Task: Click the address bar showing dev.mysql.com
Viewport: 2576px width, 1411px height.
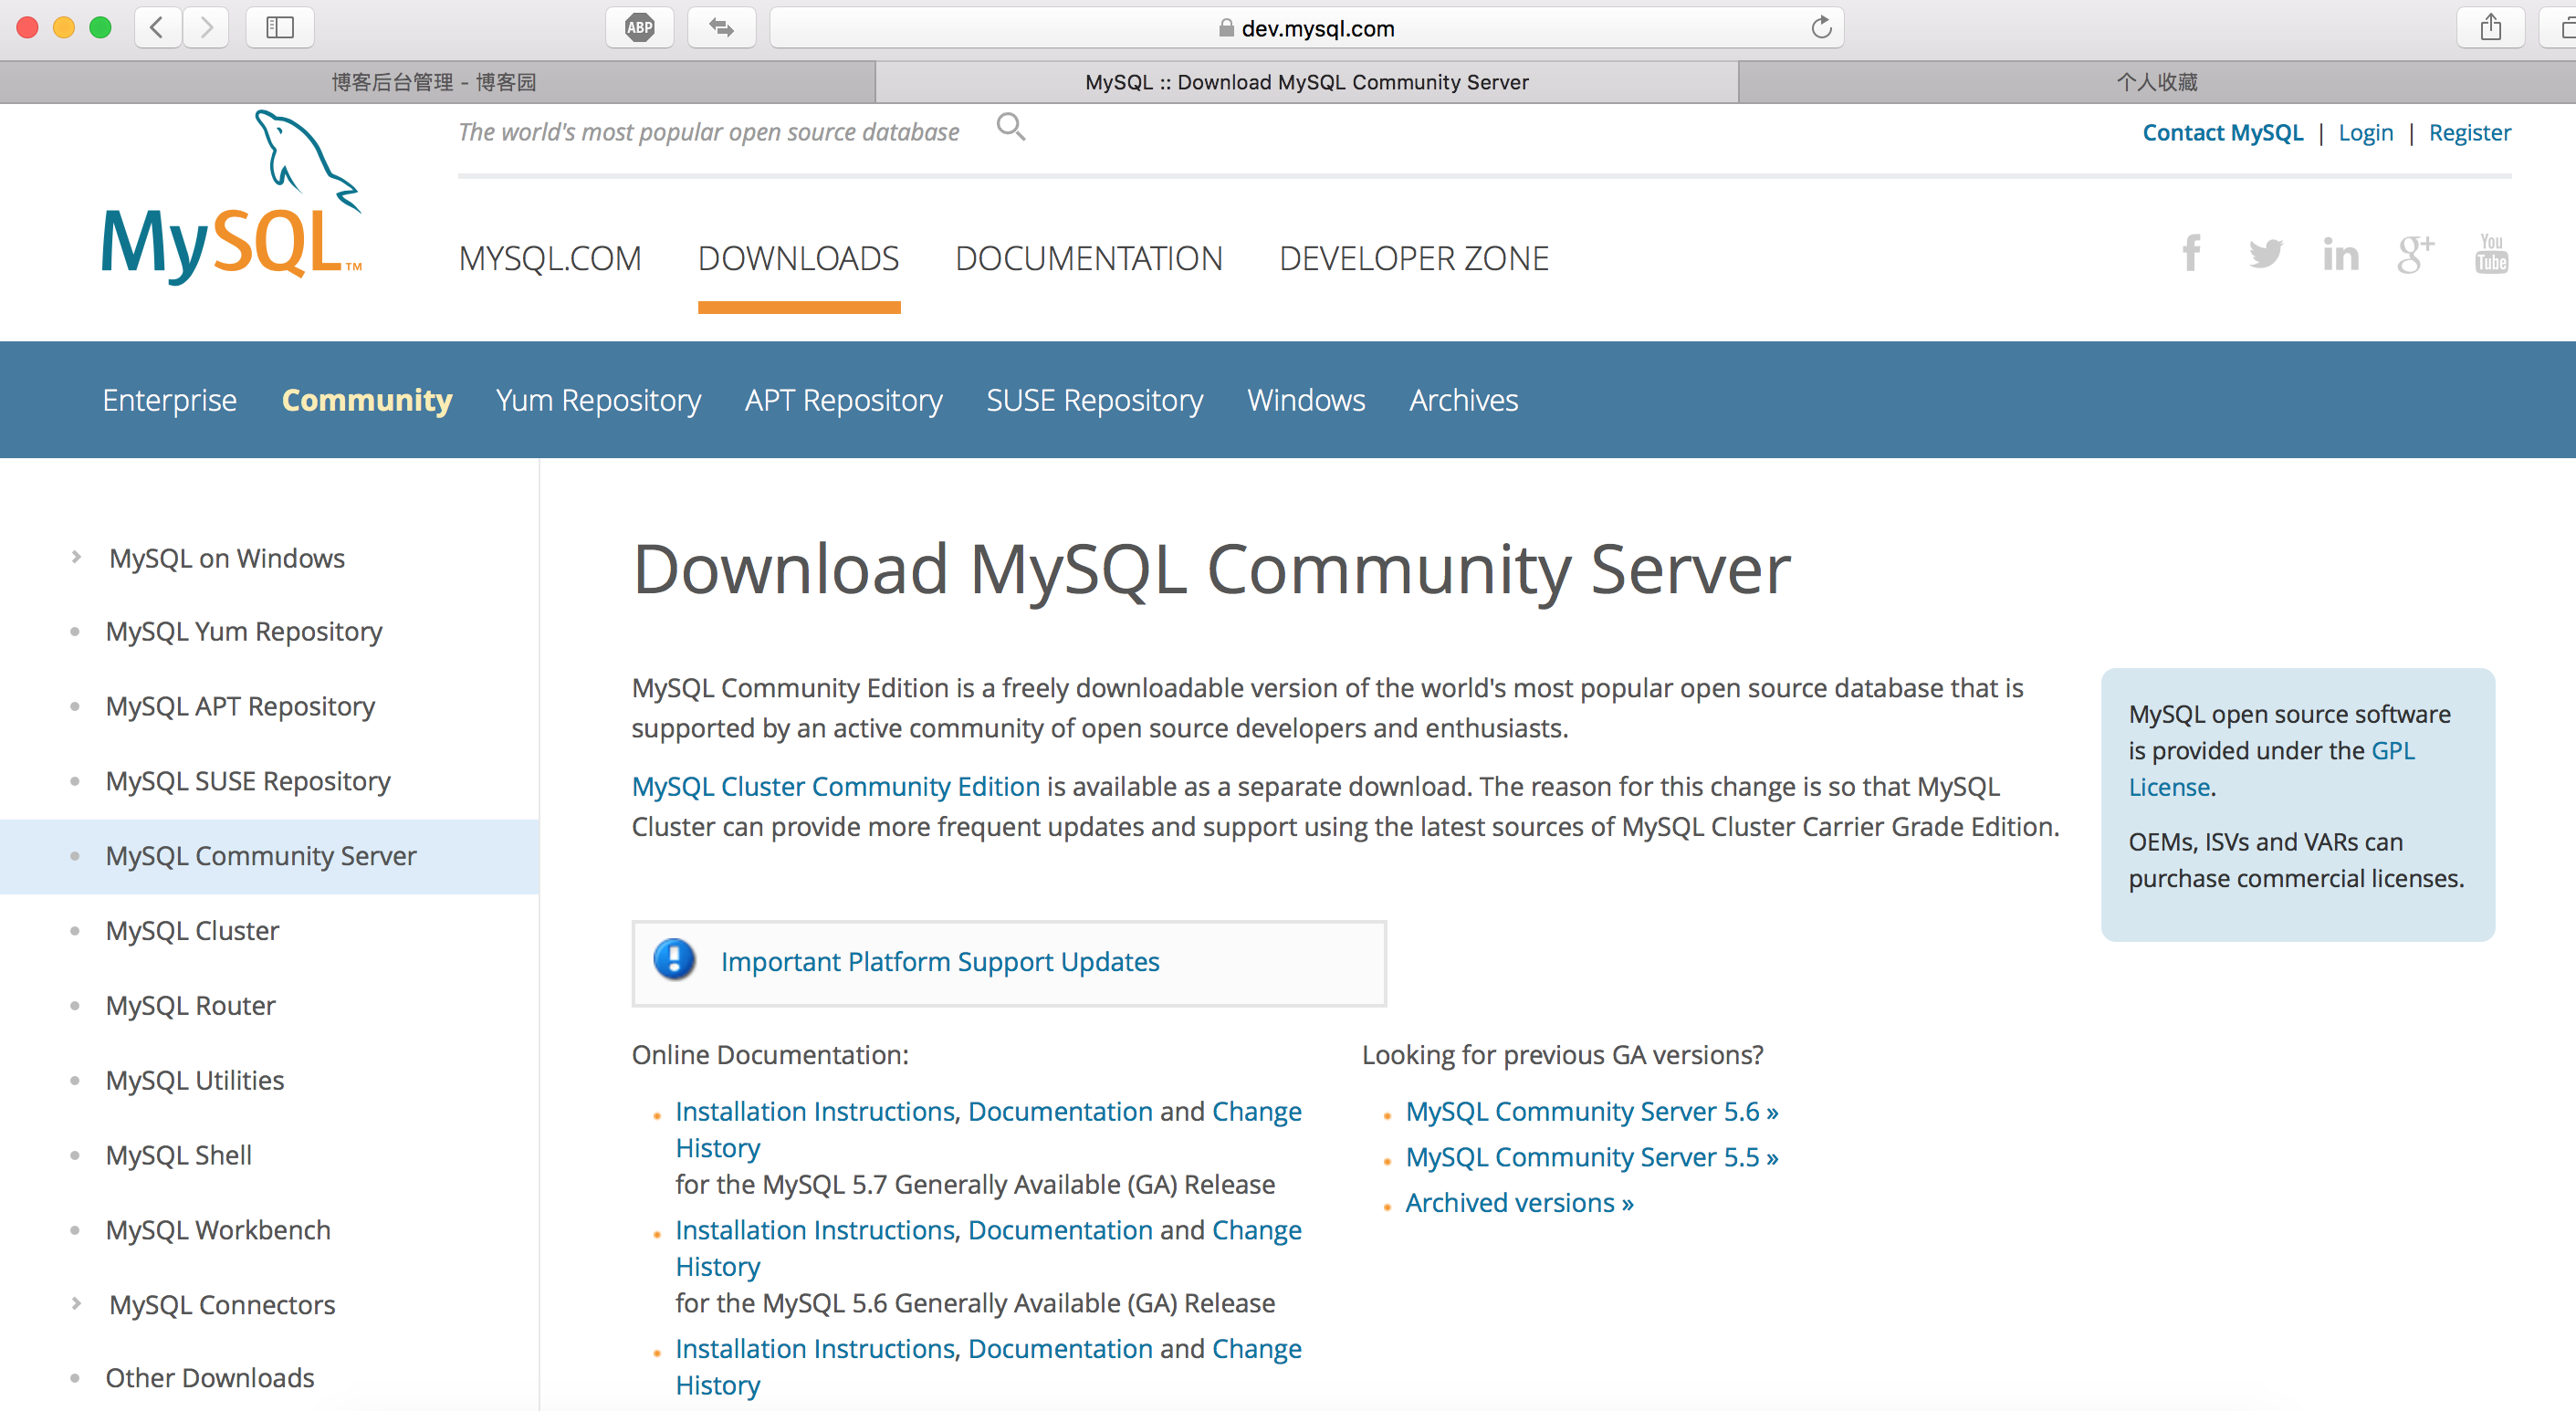Action: tap(1306, 27)
